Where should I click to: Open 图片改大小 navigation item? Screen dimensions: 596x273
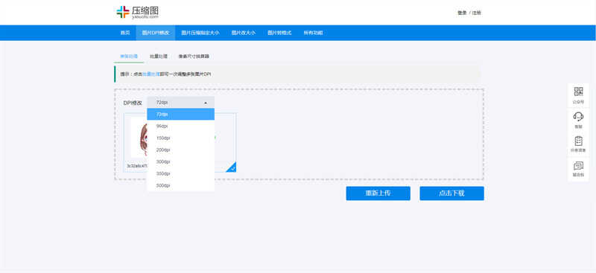point(244,33)
